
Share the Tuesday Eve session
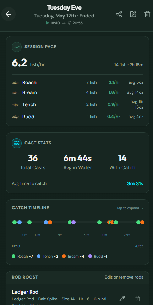[x=119, y=14]
